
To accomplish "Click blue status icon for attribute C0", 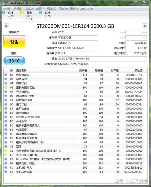I will 6,138.
